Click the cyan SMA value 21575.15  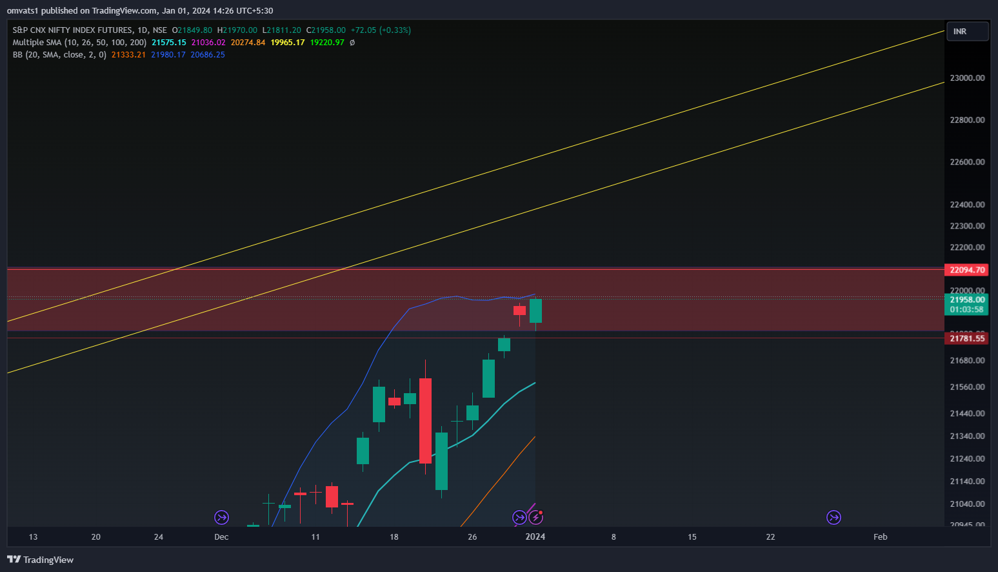tap(169, 42)
